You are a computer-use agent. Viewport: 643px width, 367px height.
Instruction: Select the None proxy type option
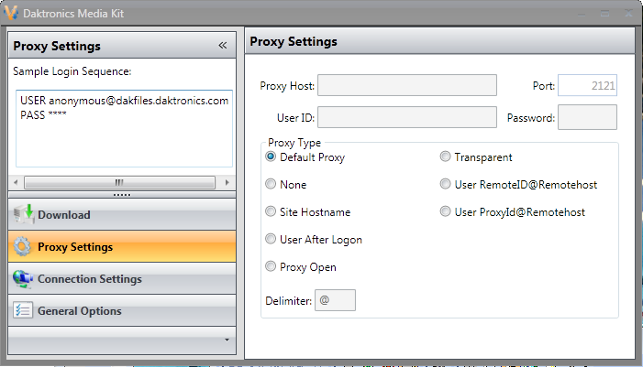[x=271, y=185]
